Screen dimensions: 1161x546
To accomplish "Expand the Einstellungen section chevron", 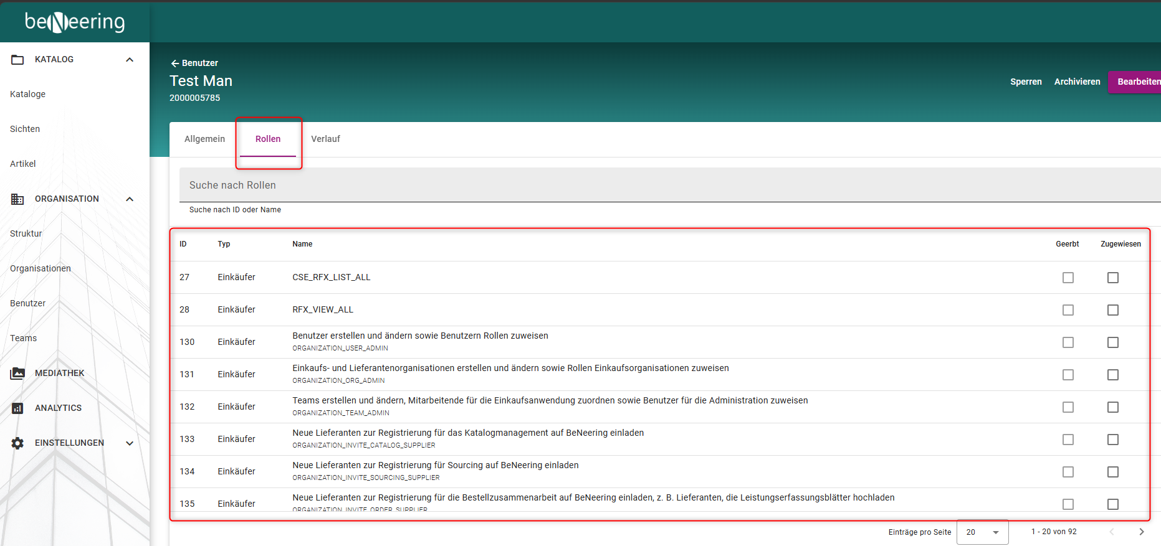I will pyautogui.click(x=130, y=443).
